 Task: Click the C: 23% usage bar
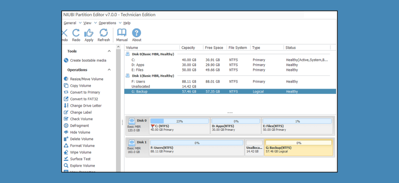[x=179, y=121]
